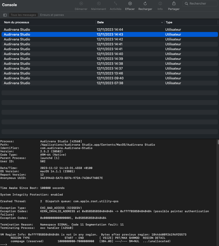Click the "System Integrity Protection: enabled" line
Viewport: 219px width, 246px height.
31,195
